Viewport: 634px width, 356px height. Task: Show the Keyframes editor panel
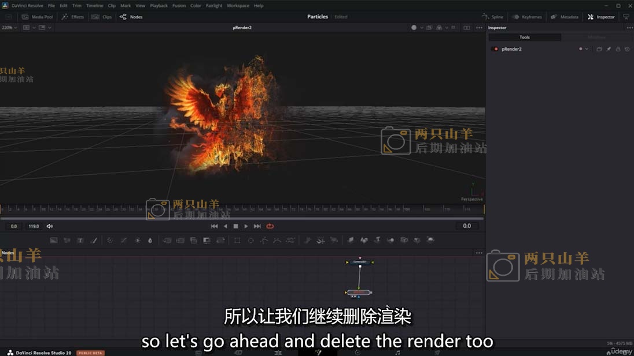[527, 17]
